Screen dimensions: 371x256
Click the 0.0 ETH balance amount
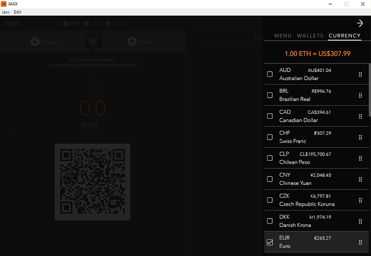coord(92,108)
